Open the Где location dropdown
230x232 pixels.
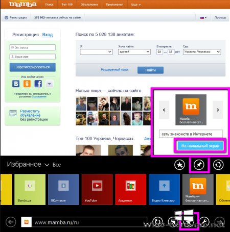[202, 51]
